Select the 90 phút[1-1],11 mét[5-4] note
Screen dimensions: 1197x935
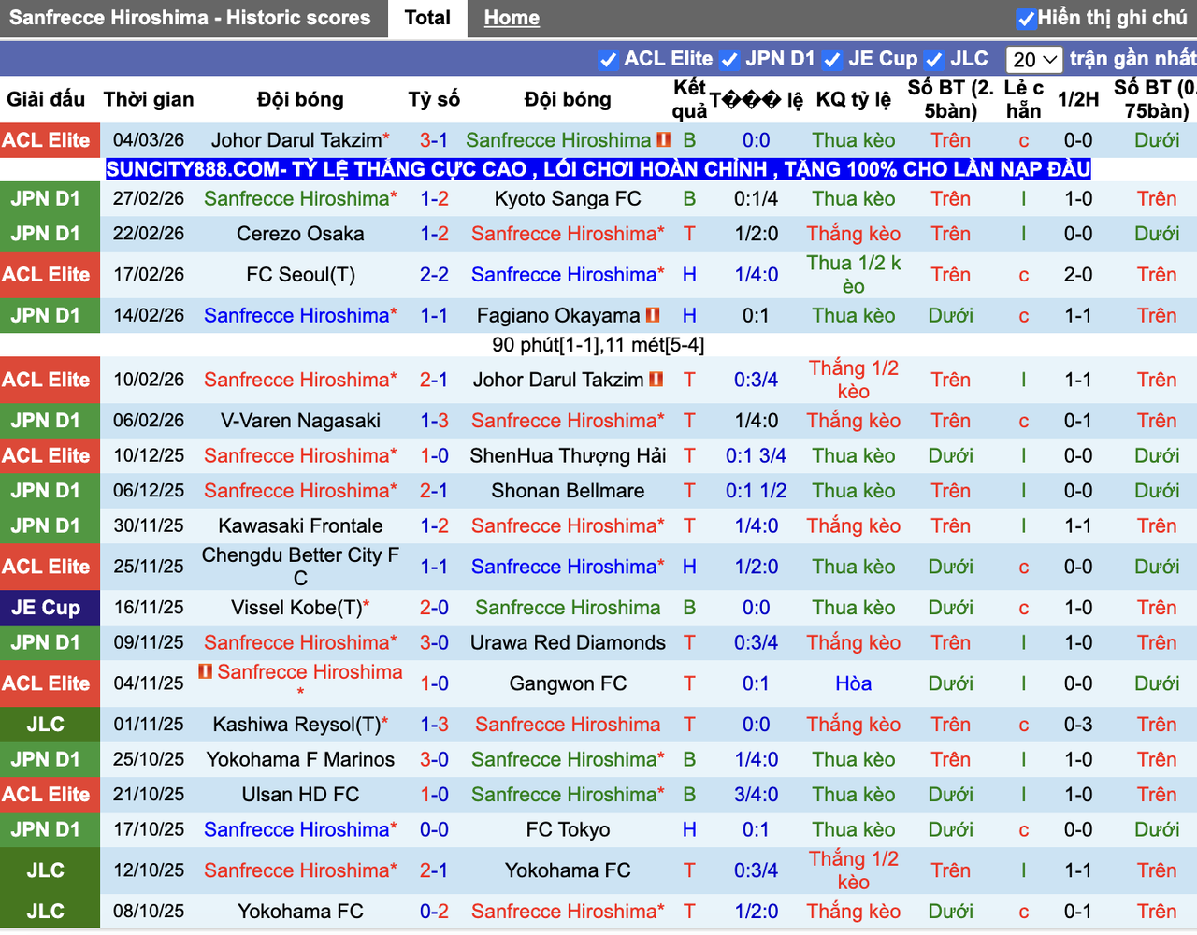click(x=598, y=345)
